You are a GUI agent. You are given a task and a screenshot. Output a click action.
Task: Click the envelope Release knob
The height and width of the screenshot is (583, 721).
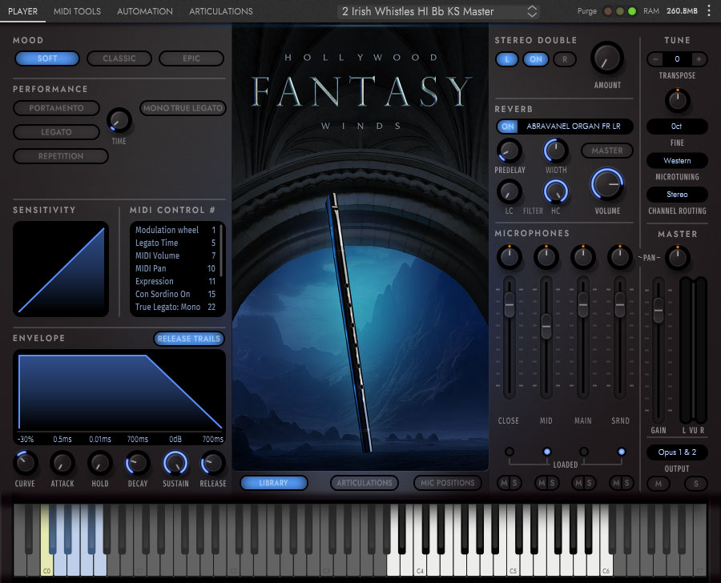pyautogui.click(x=213, y=463)
